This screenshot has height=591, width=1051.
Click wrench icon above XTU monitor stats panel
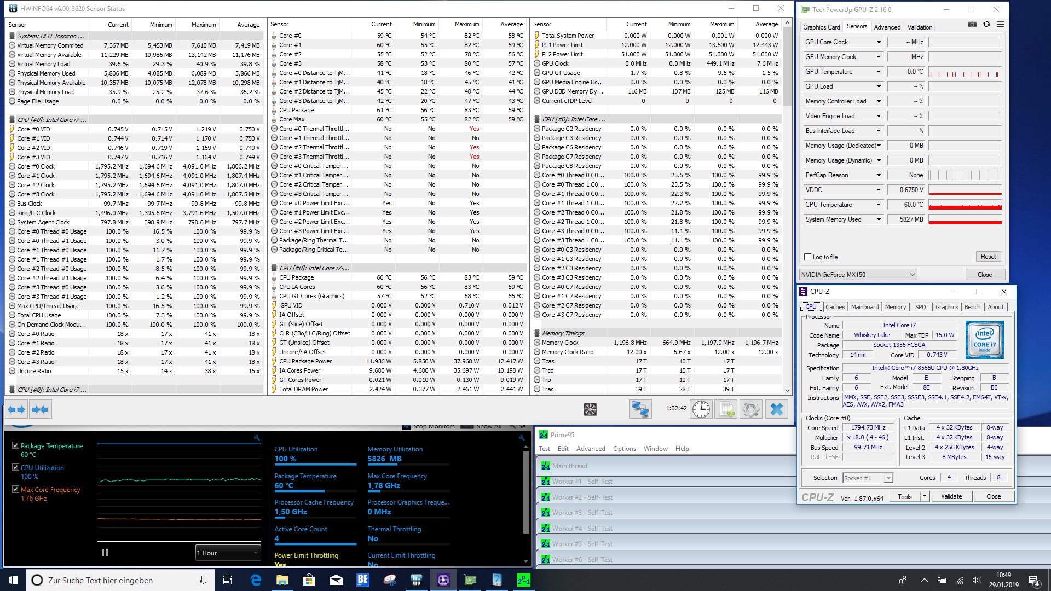click(x=522, y=438)
